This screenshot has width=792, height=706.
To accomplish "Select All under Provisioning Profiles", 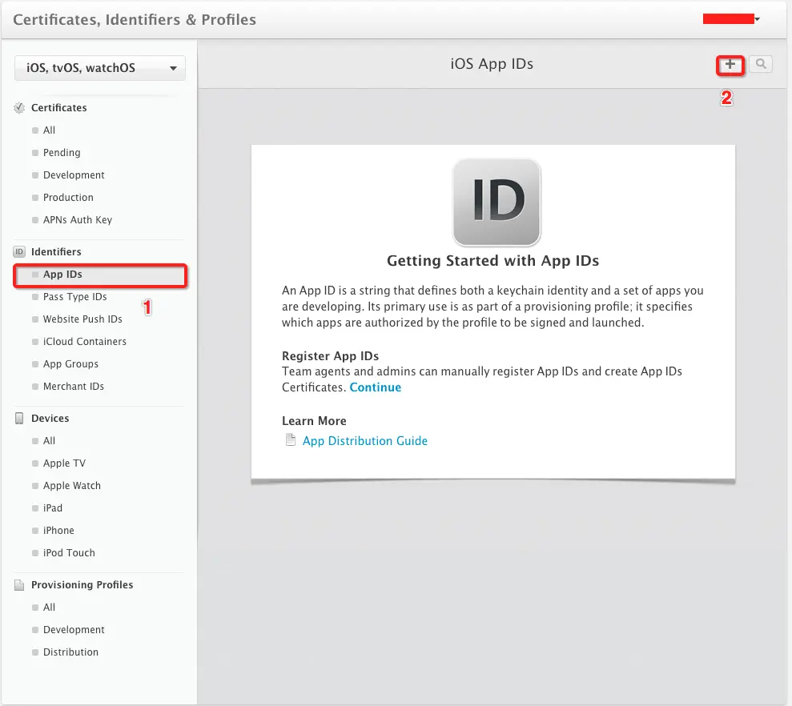I will [x=49, y=608].
